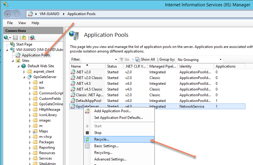The width and height of the screenshot is (253, 165).
Task: Expand the Reporting folder node
Action: (30, 148)
